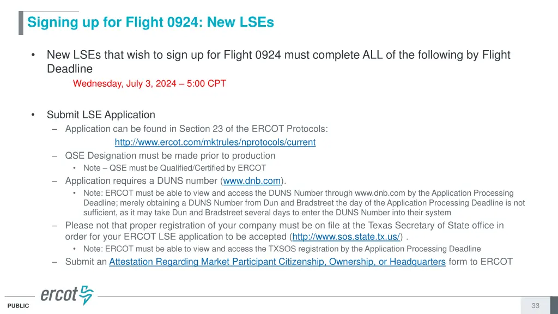Open the www.dnb.com hyperlink
This screenshot has height=314, width=558.
pos(252,181)
